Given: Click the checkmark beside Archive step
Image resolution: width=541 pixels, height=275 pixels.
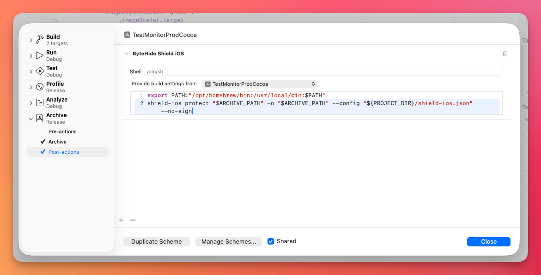Looking at the screenshot, I should [x=43, y=142].
